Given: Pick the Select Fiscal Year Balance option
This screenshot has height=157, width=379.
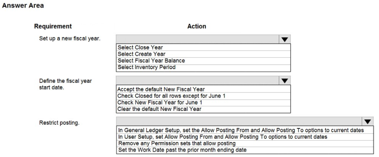Looking at the screenshot, I should pyautogui.click(x=151, y=60).
